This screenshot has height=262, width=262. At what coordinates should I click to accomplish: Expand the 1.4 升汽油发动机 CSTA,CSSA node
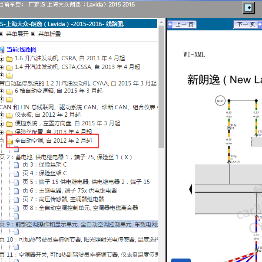pos(1,67)
